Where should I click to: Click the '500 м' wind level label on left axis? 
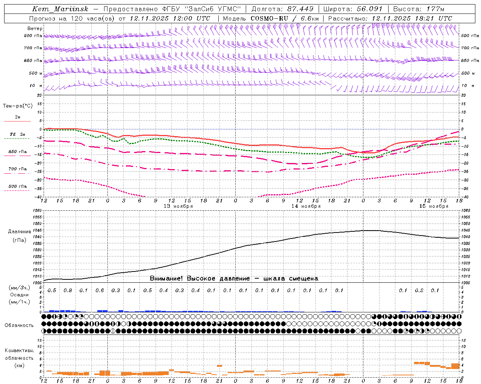36,73
